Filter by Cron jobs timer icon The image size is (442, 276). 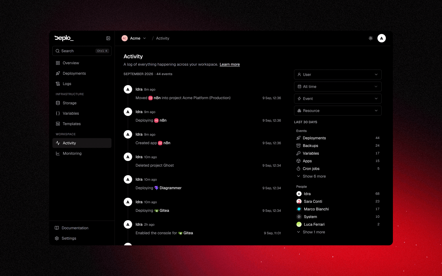pos(299,169)
